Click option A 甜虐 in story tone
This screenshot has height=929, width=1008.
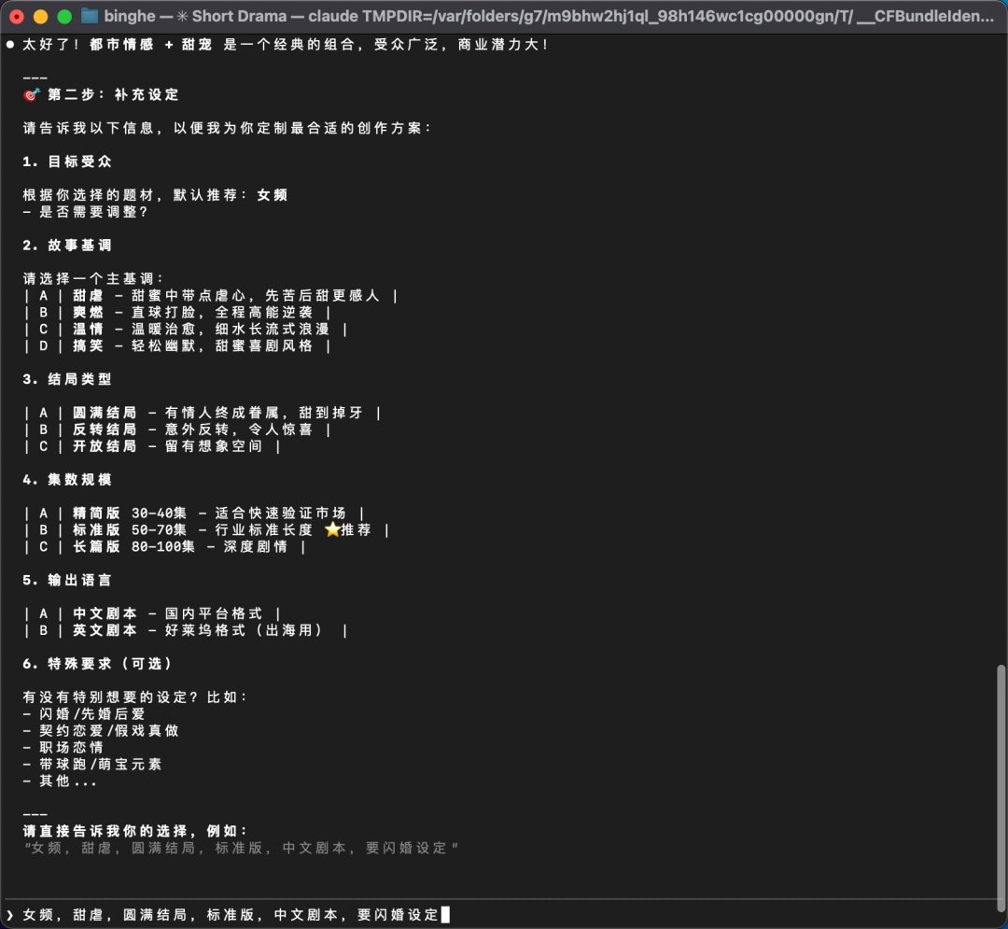coord(211,296)
